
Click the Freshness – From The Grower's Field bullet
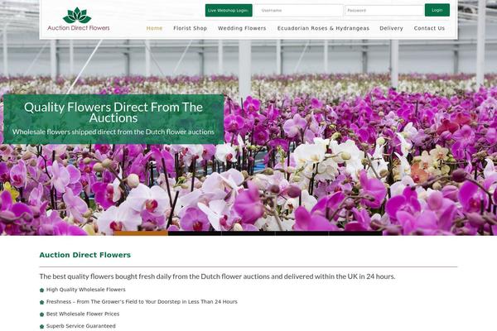coord(142,302)
